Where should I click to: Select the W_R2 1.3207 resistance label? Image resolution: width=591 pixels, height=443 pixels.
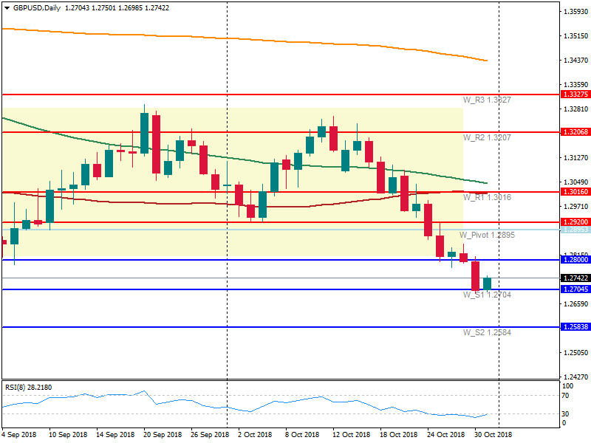pos(487,137)
